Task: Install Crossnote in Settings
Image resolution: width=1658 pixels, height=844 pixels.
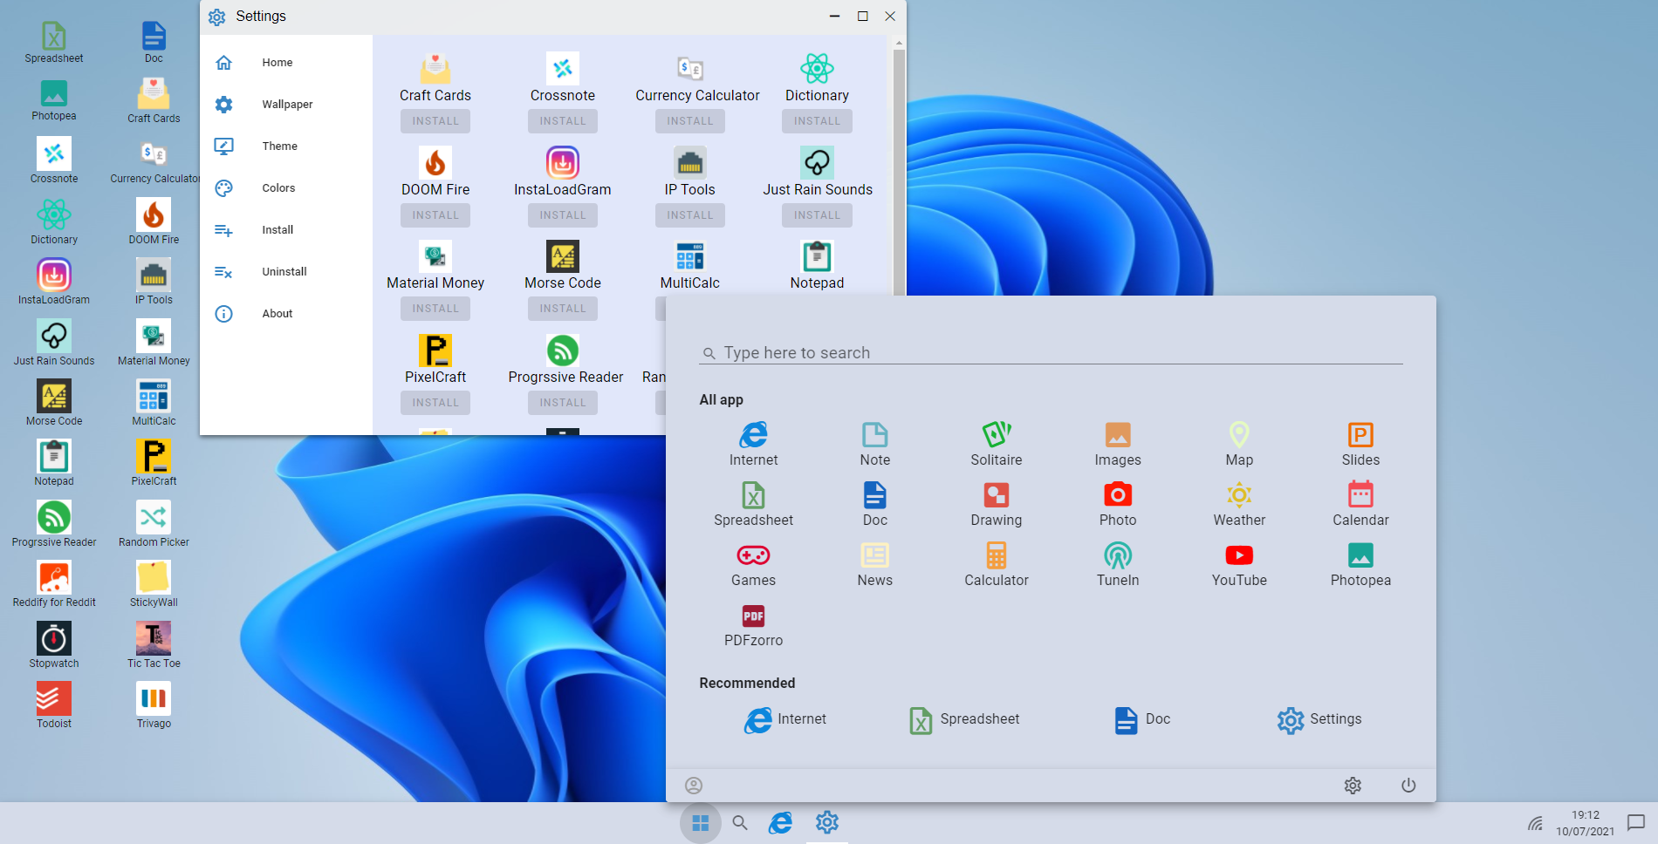Action: [563, 121]
